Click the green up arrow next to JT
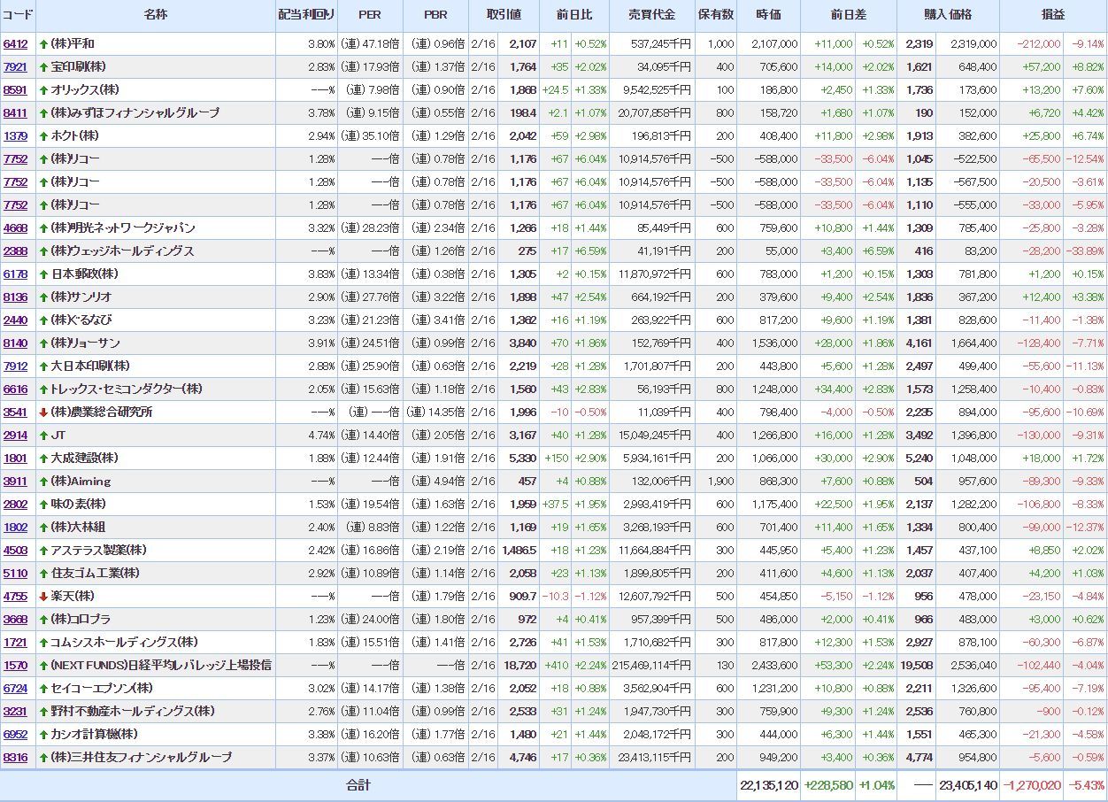 [43, 435]
